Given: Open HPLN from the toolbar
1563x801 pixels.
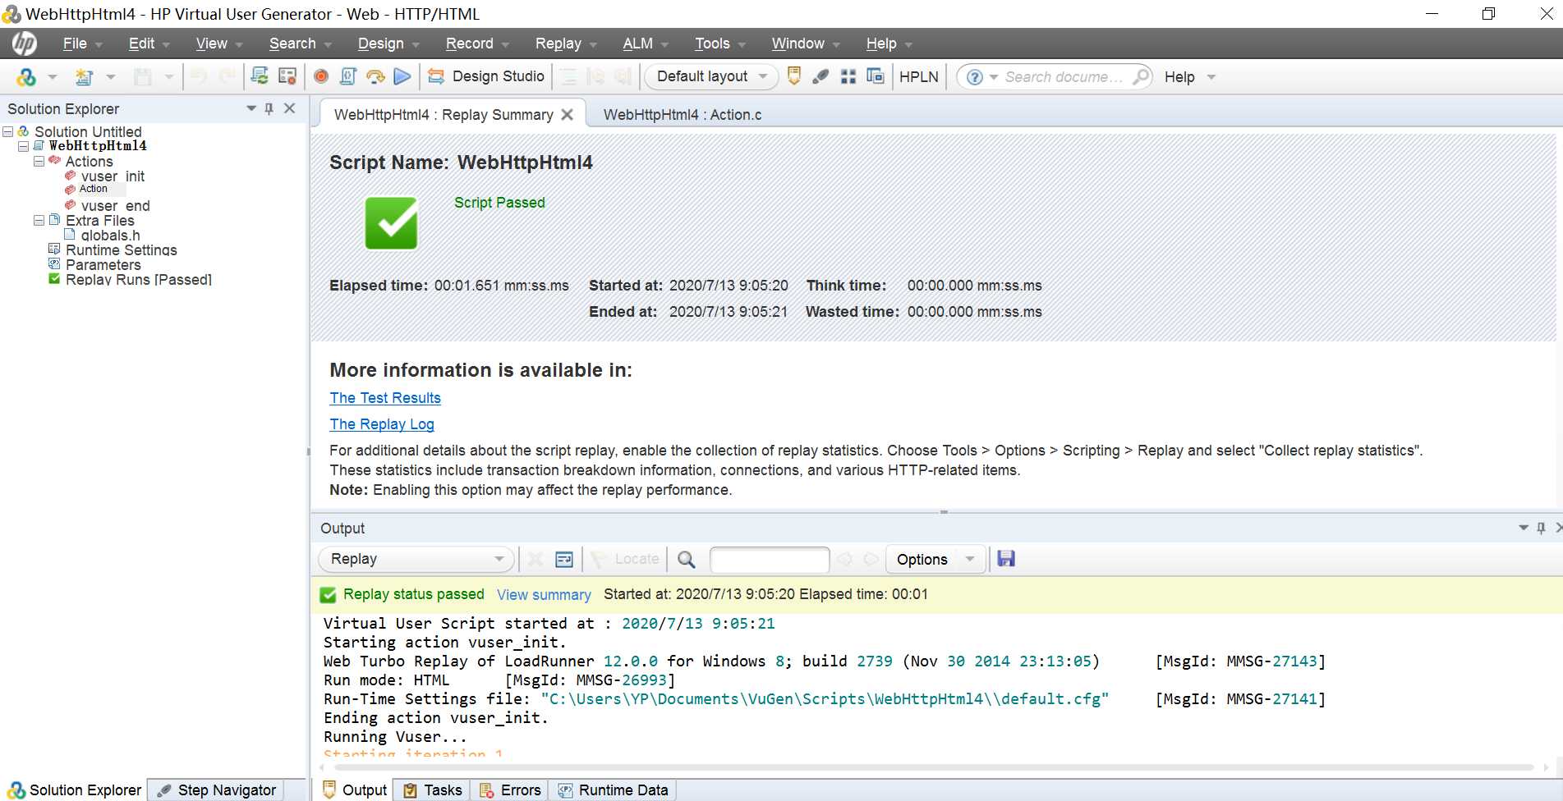Looking at the screenshot, I should (x=918, y=76).
